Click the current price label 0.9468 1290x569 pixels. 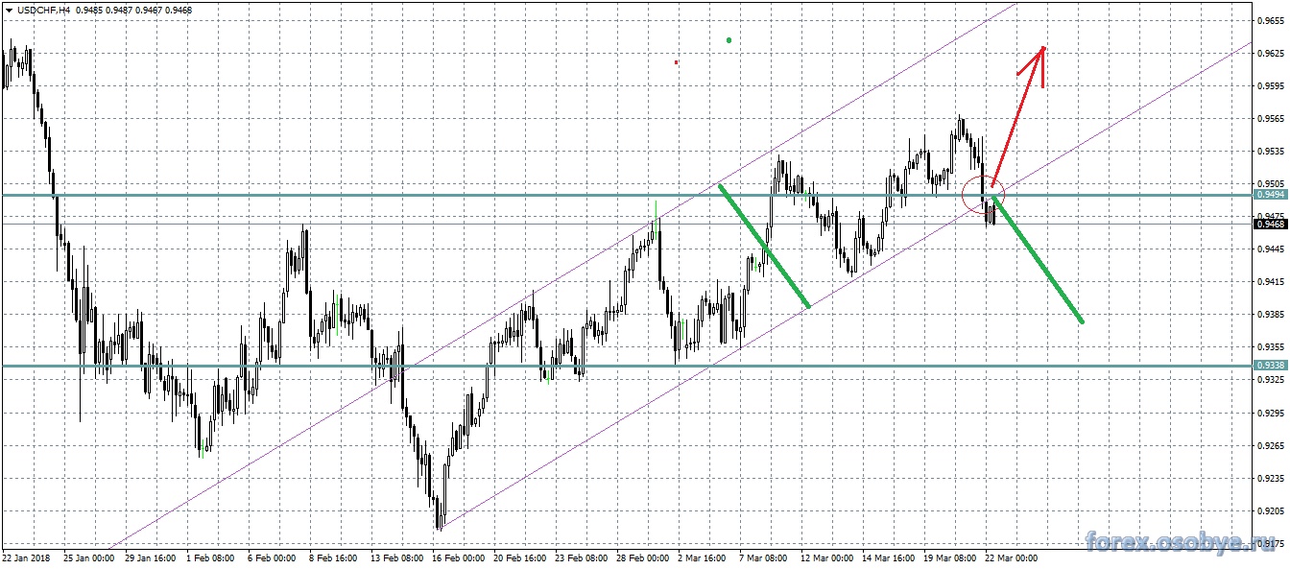[x=1270, y=224]
